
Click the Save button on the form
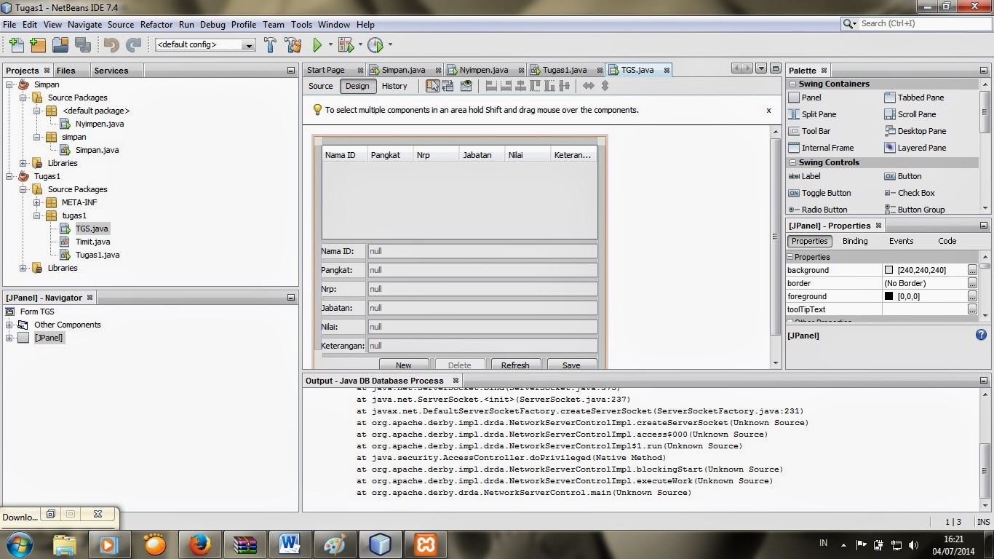(571, 365)
